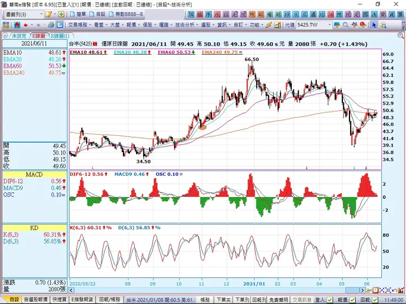Select the 自選股報價 bottom tab
Viewport: 406px width, 304px height.
pyautogui.click(x=36, y=300)
